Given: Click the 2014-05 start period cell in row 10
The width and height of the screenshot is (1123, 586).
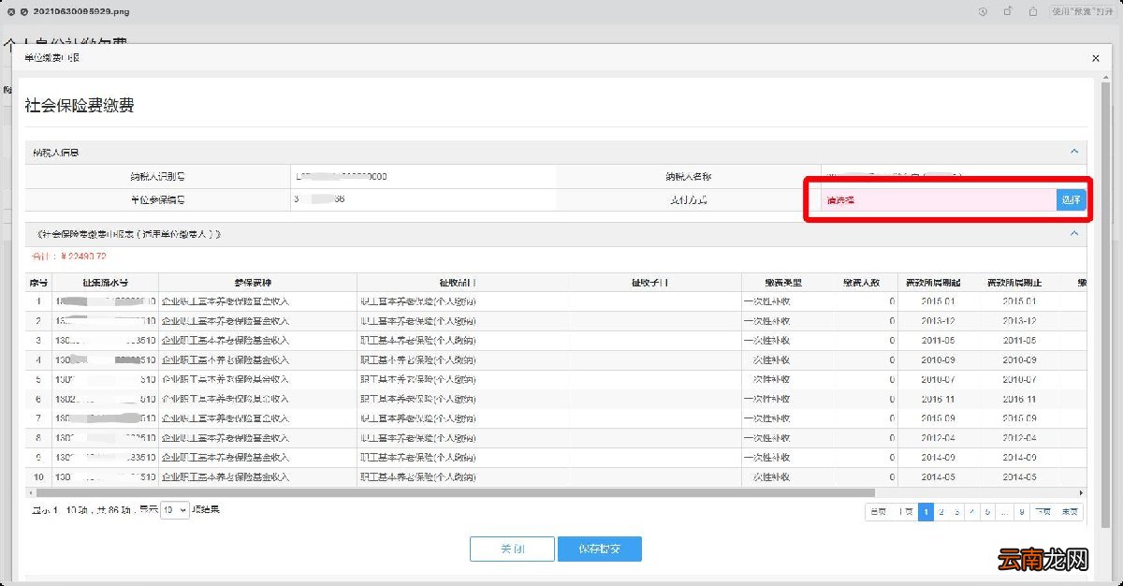Looking at the screenshot, I should [937, 477].
